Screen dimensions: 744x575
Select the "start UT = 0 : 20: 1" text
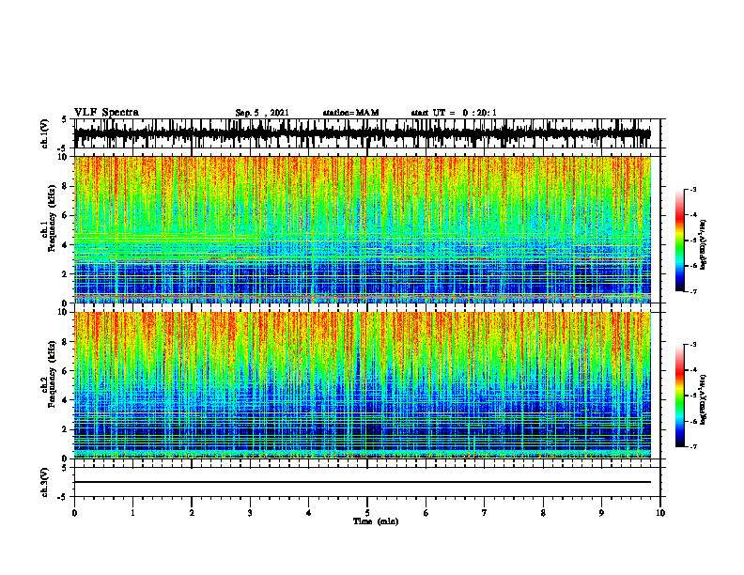point(454,113)
